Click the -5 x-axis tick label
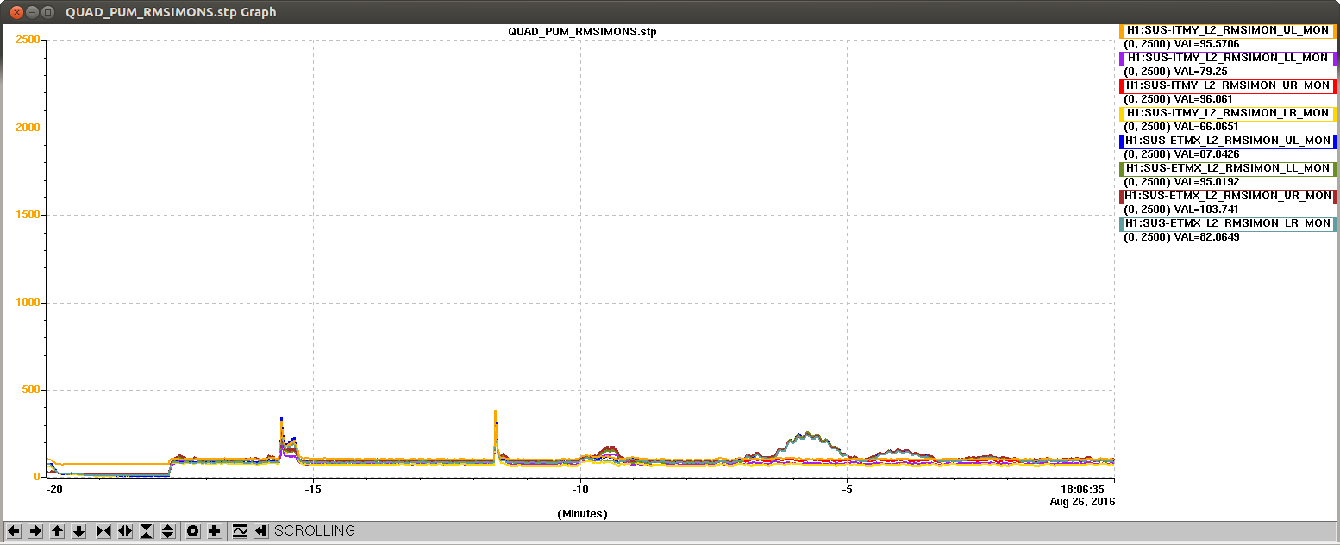This screenshot has width=1340, height=545. [848, 491]
